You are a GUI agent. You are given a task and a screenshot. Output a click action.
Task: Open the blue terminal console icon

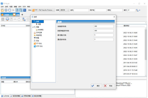pyautogui.click(x=25, y=10)
